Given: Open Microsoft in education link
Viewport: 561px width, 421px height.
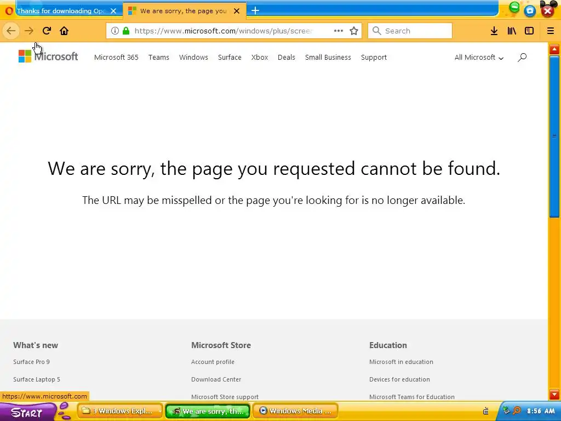Looking at the screenshot, I should tap(401, 362).
